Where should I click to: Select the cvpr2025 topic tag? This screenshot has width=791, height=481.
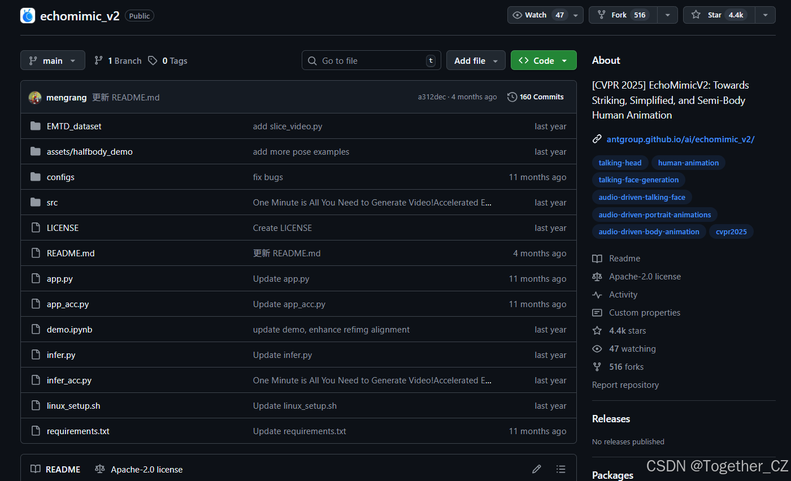point(731,231)
